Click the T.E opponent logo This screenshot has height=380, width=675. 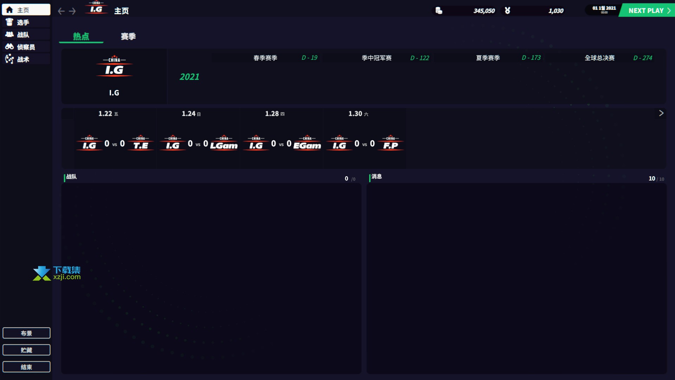(141, 143)
